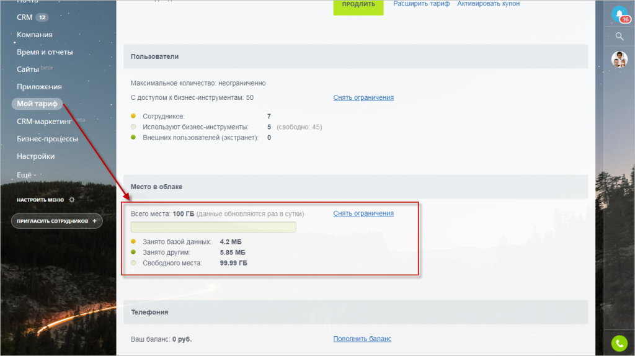The height and width of the screenshot is (356, 635).
Task: Go to Настройки in the sidebar
Action: [x=35, y=156]
